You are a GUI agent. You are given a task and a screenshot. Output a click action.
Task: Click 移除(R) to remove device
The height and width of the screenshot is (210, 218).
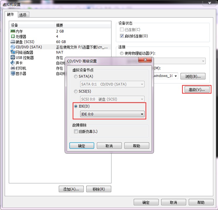99,189
